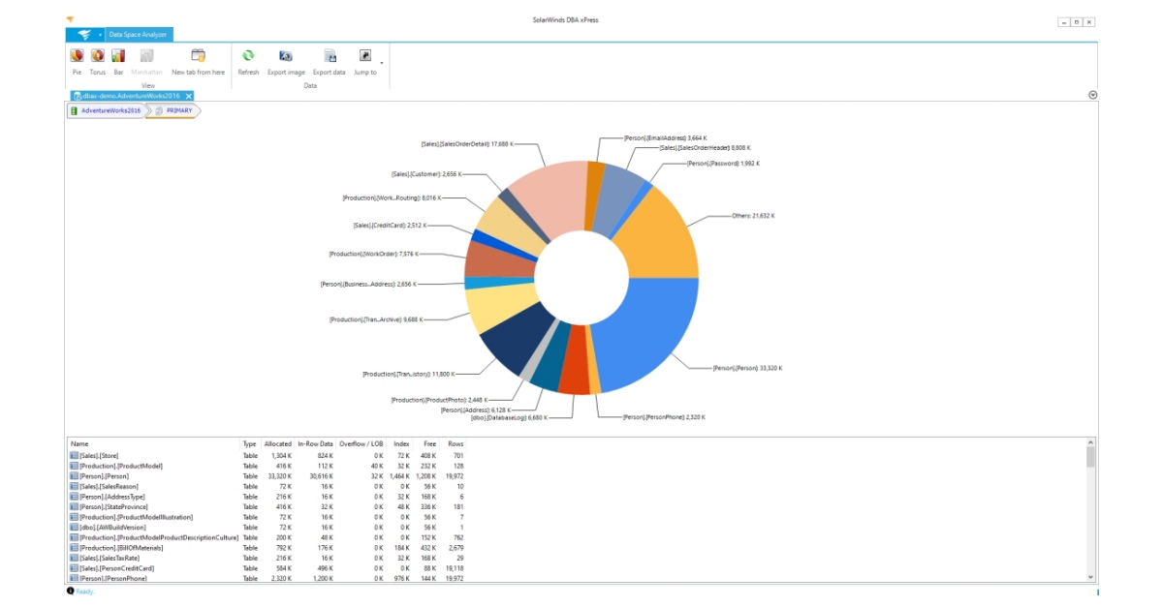
Task: Collapse the chart panel with the top-right chevron
Action: [1095, 94]
